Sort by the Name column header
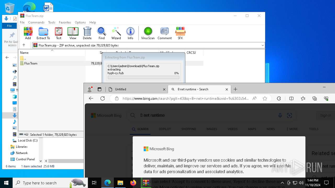Viewport: 335px width, 188px height. [x=52, y=52]
